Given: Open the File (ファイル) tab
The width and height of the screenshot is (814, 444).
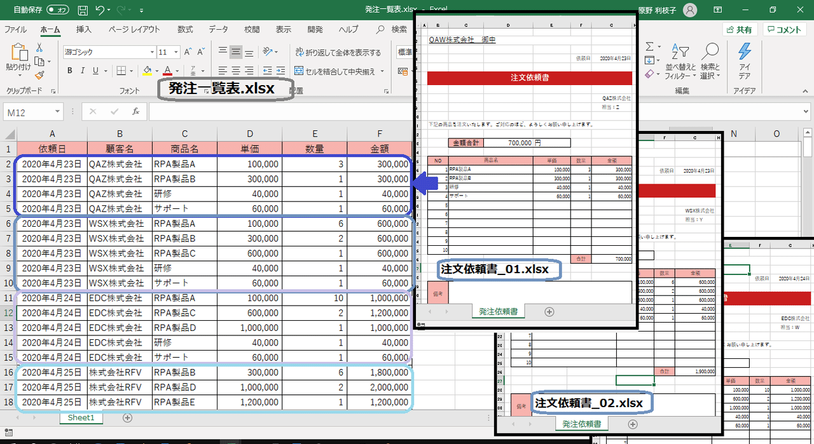Looking at the screenshot, I should pos(16,30).
